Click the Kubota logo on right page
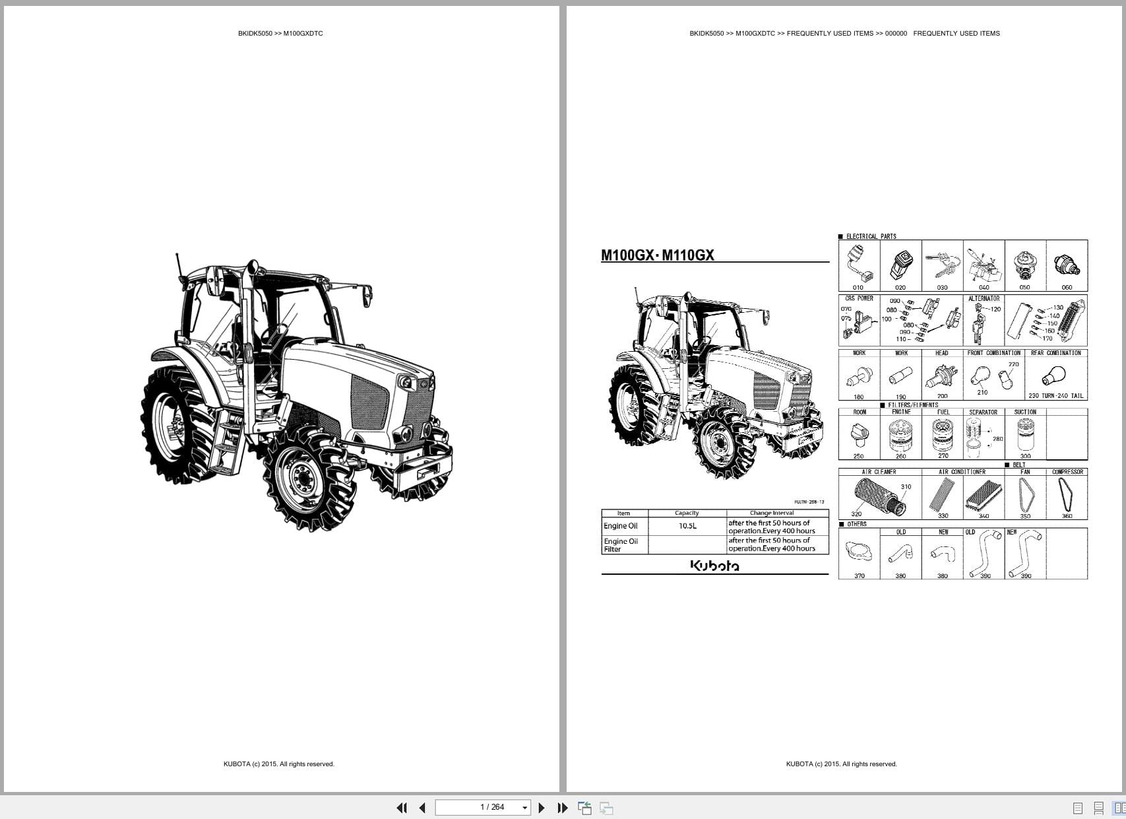This screenshot has width=1126, height=819. (x=714, y=566)
